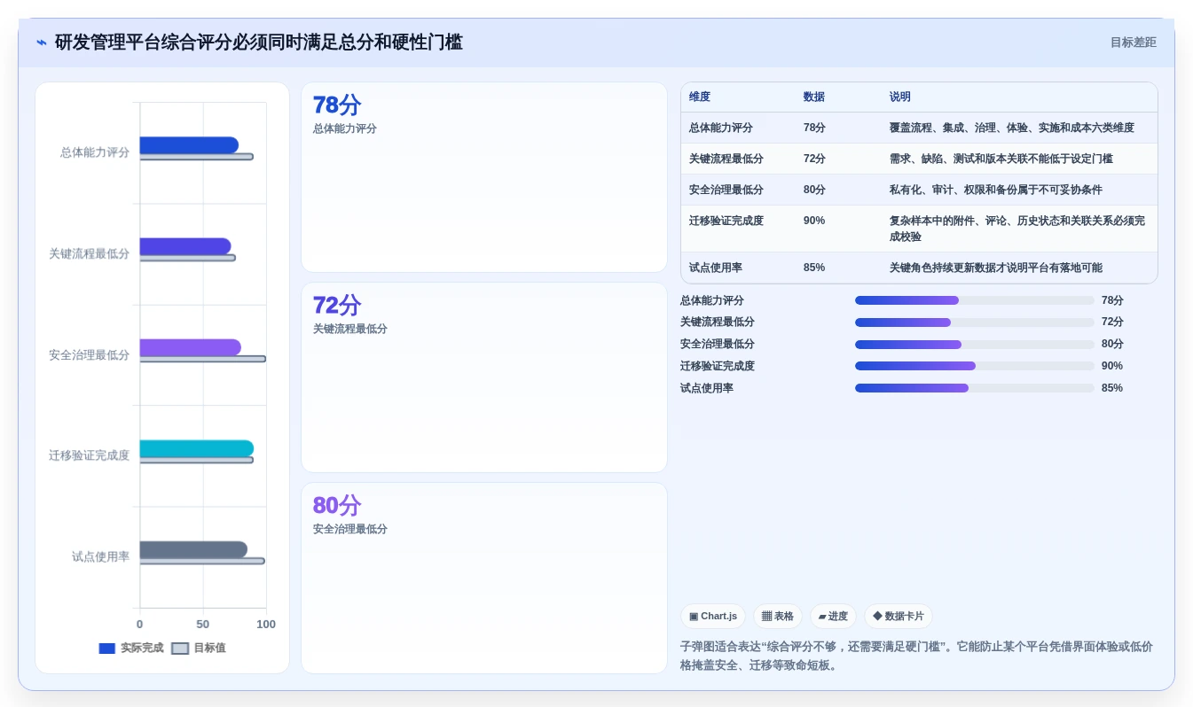Click the 总体能力评分 progress bar

[974, 300]
